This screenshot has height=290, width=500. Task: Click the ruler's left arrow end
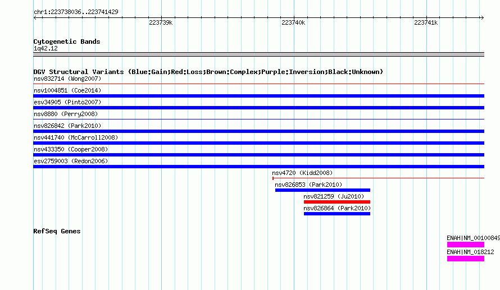point(35,17)
